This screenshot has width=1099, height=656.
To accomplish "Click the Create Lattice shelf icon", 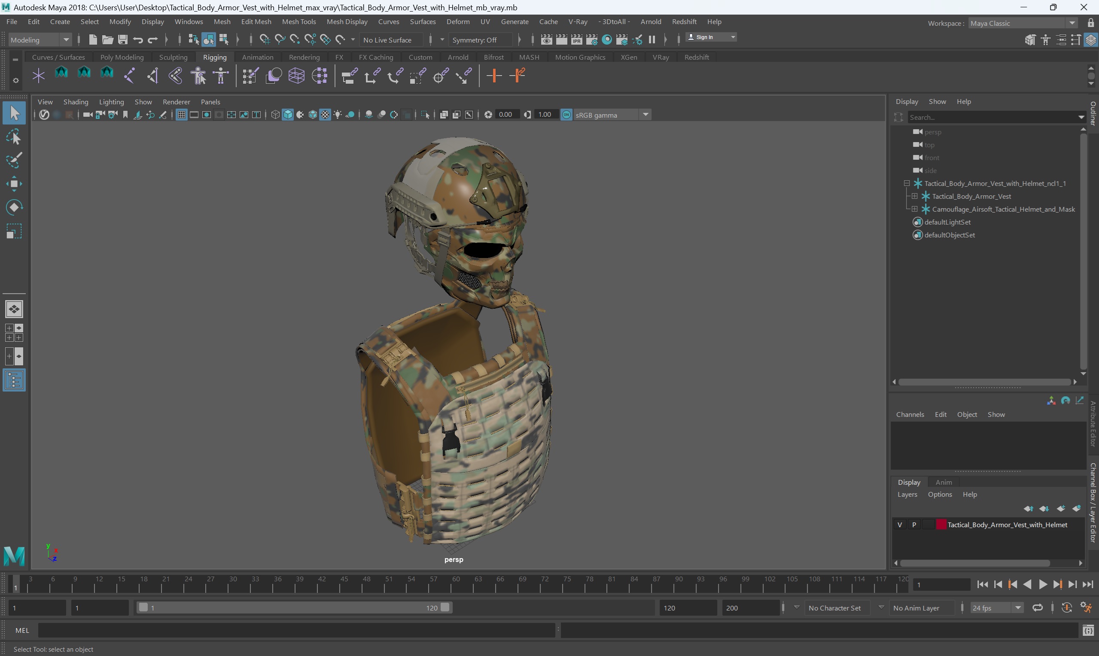I will click(297, 76).
